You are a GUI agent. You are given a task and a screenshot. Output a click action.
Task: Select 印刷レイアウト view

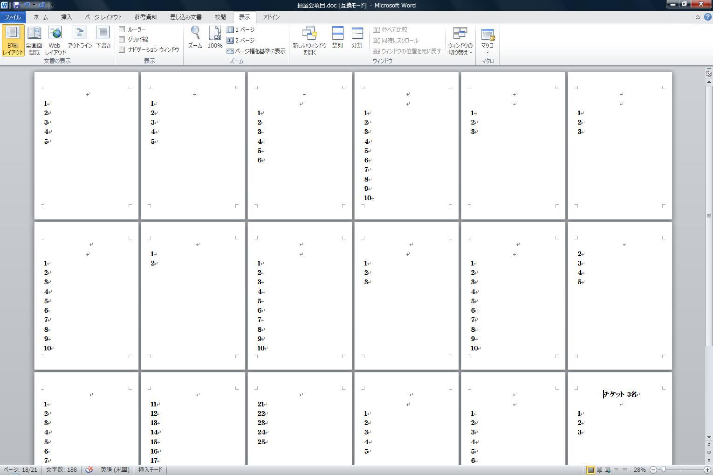13,41
